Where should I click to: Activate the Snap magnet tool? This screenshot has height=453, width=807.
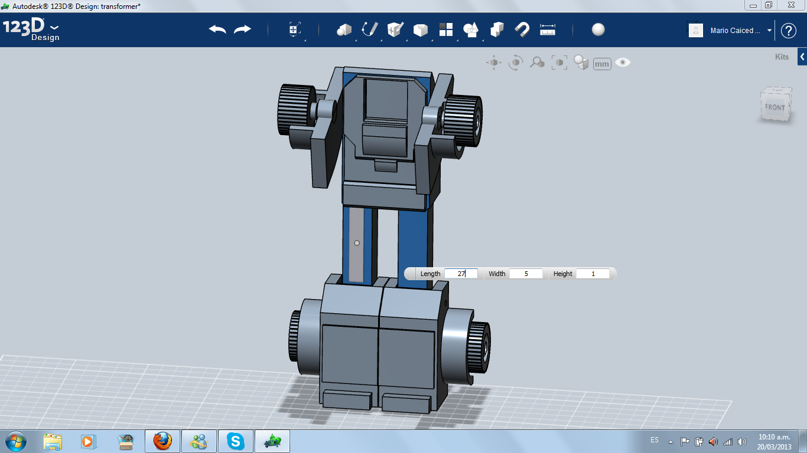(x=522, y=29)
